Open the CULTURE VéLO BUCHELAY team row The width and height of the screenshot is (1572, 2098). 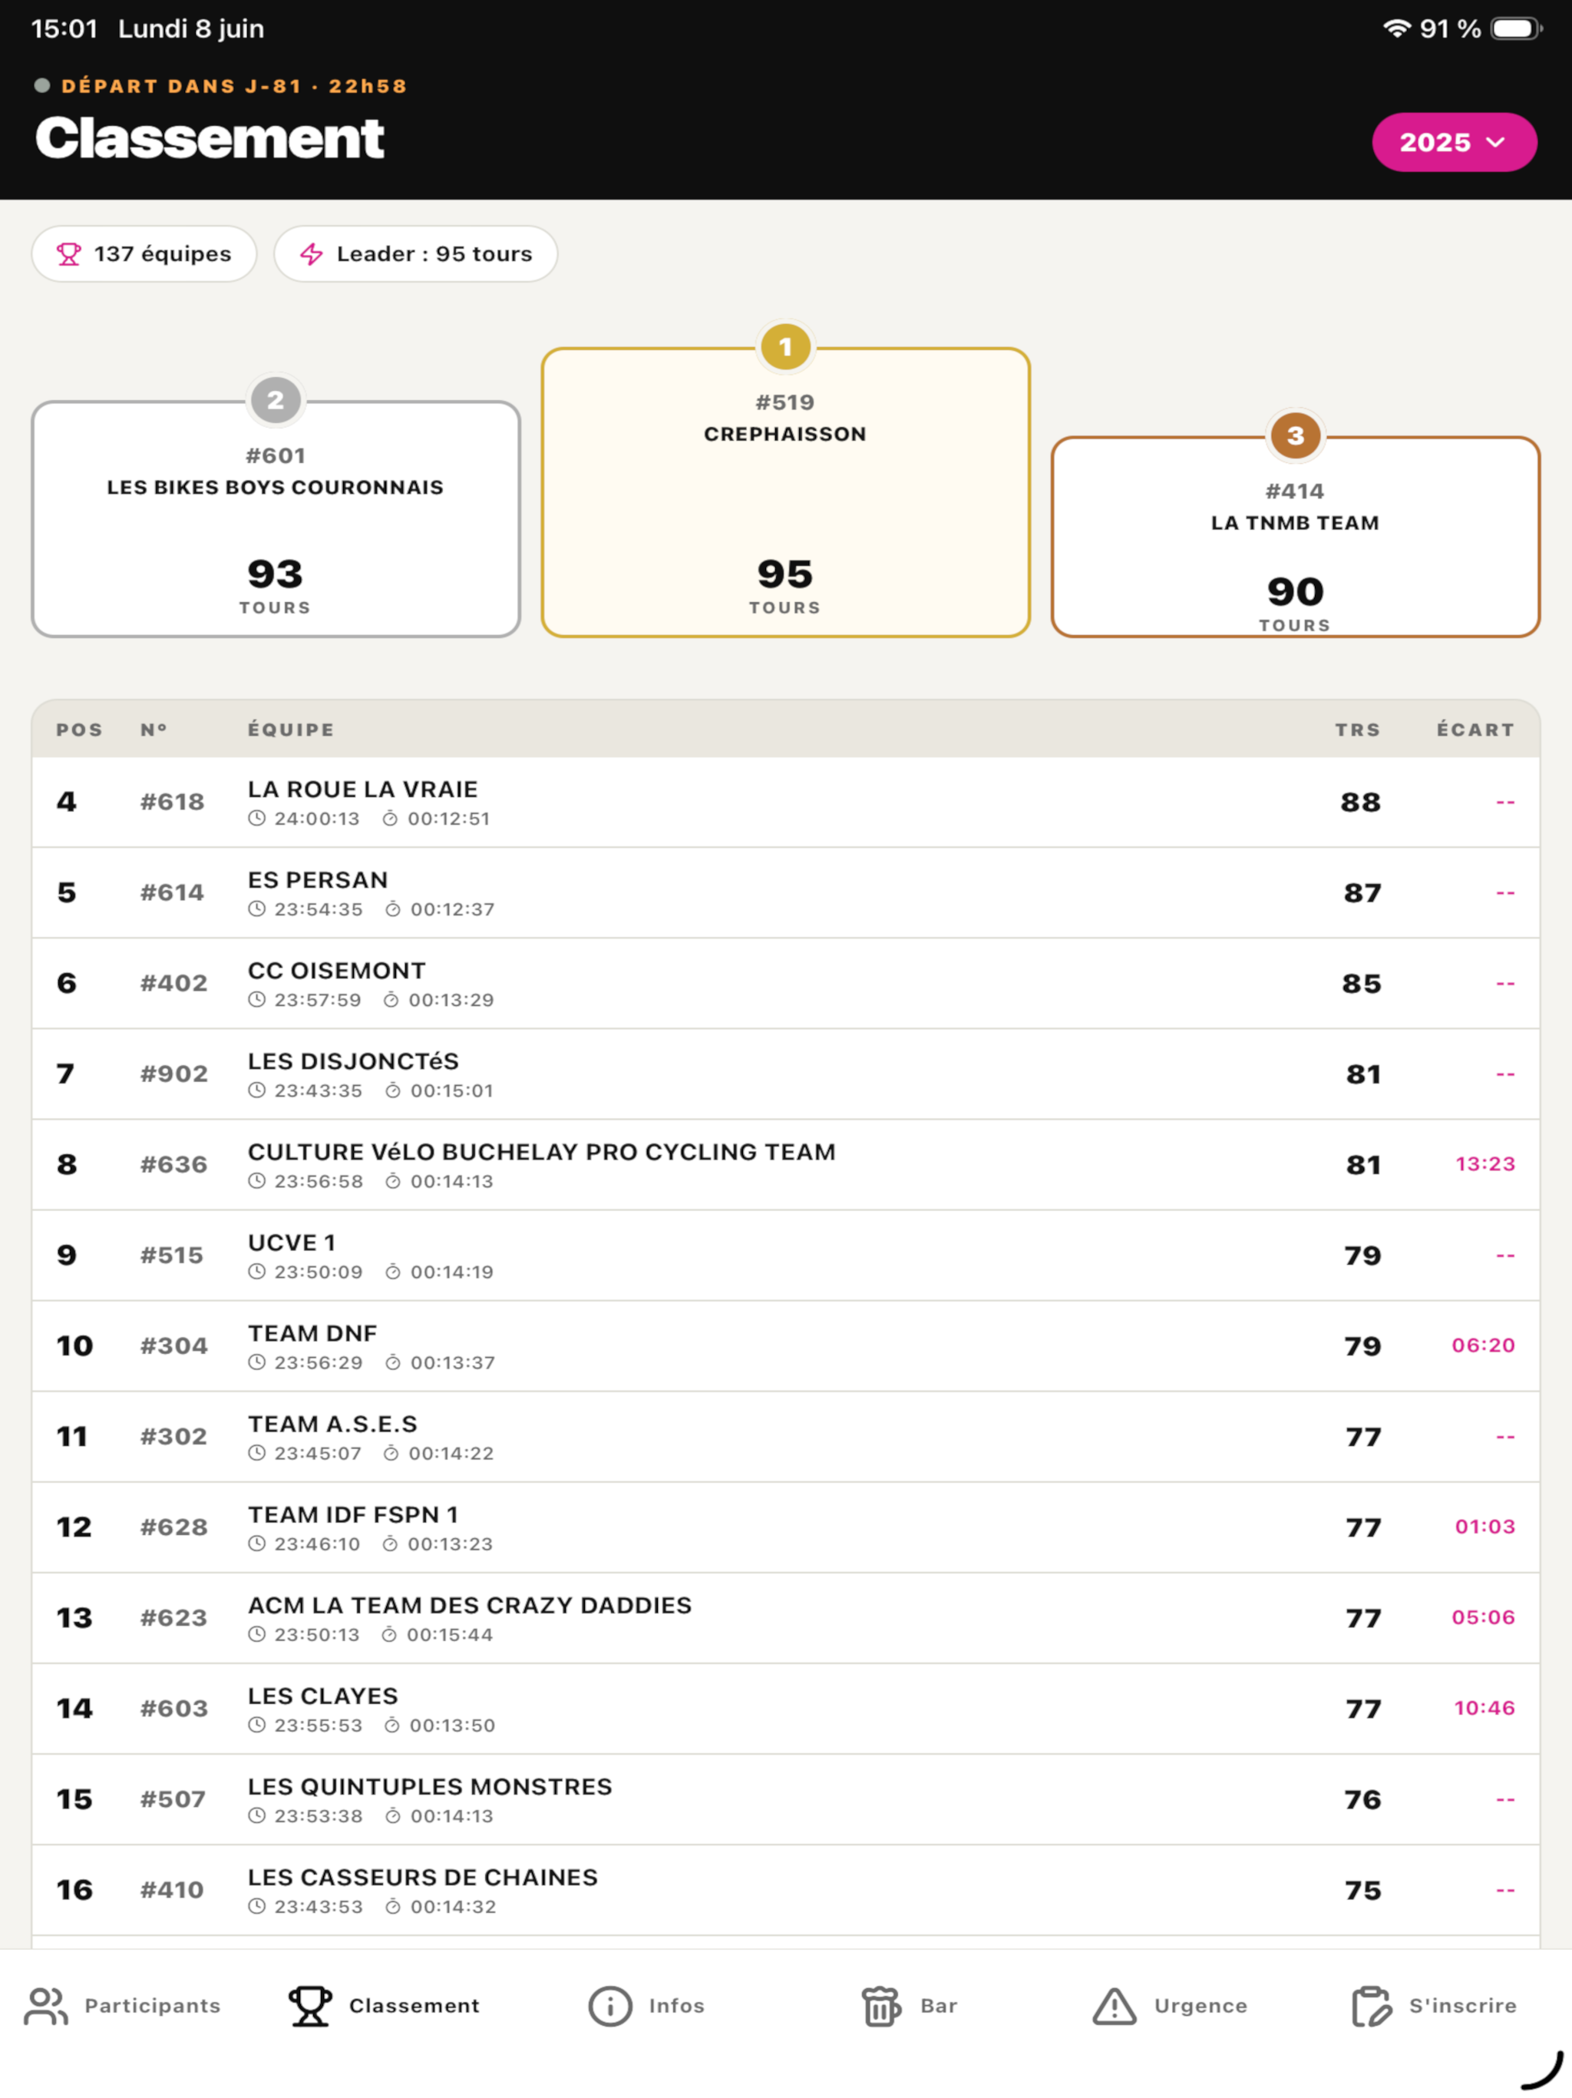point(785,1165)
